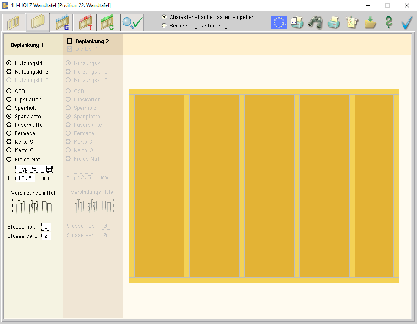Click the Stösse hor. input field

coord(46,227)
